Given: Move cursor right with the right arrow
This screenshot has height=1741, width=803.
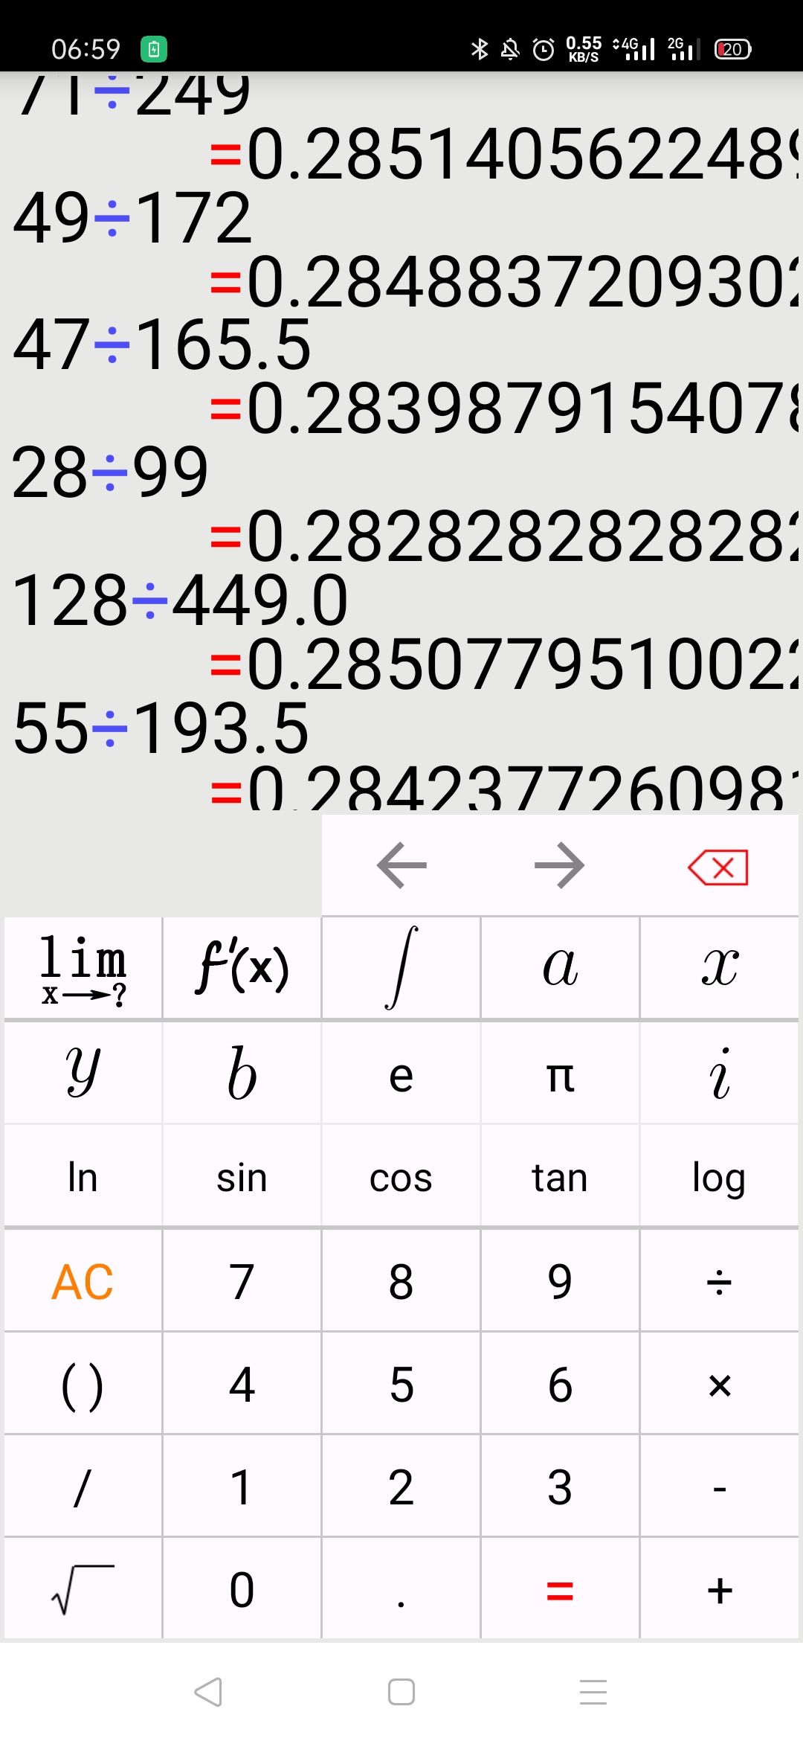Looking at the screenshot, I should tap(560, 865).
